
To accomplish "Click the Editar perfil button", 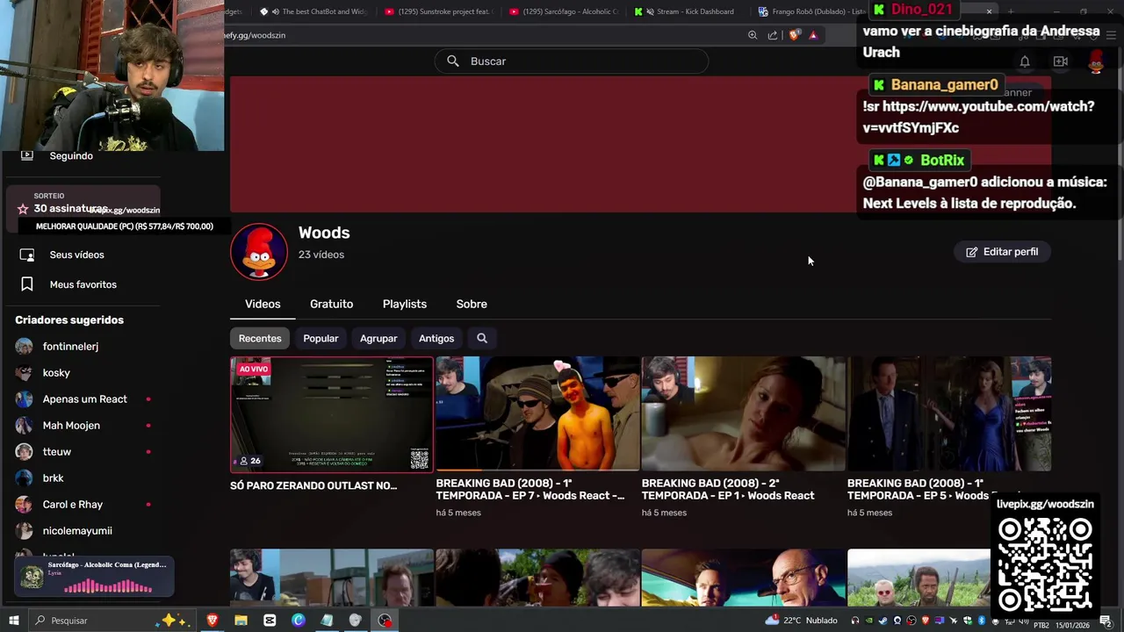I will [x=1002, y=252].
